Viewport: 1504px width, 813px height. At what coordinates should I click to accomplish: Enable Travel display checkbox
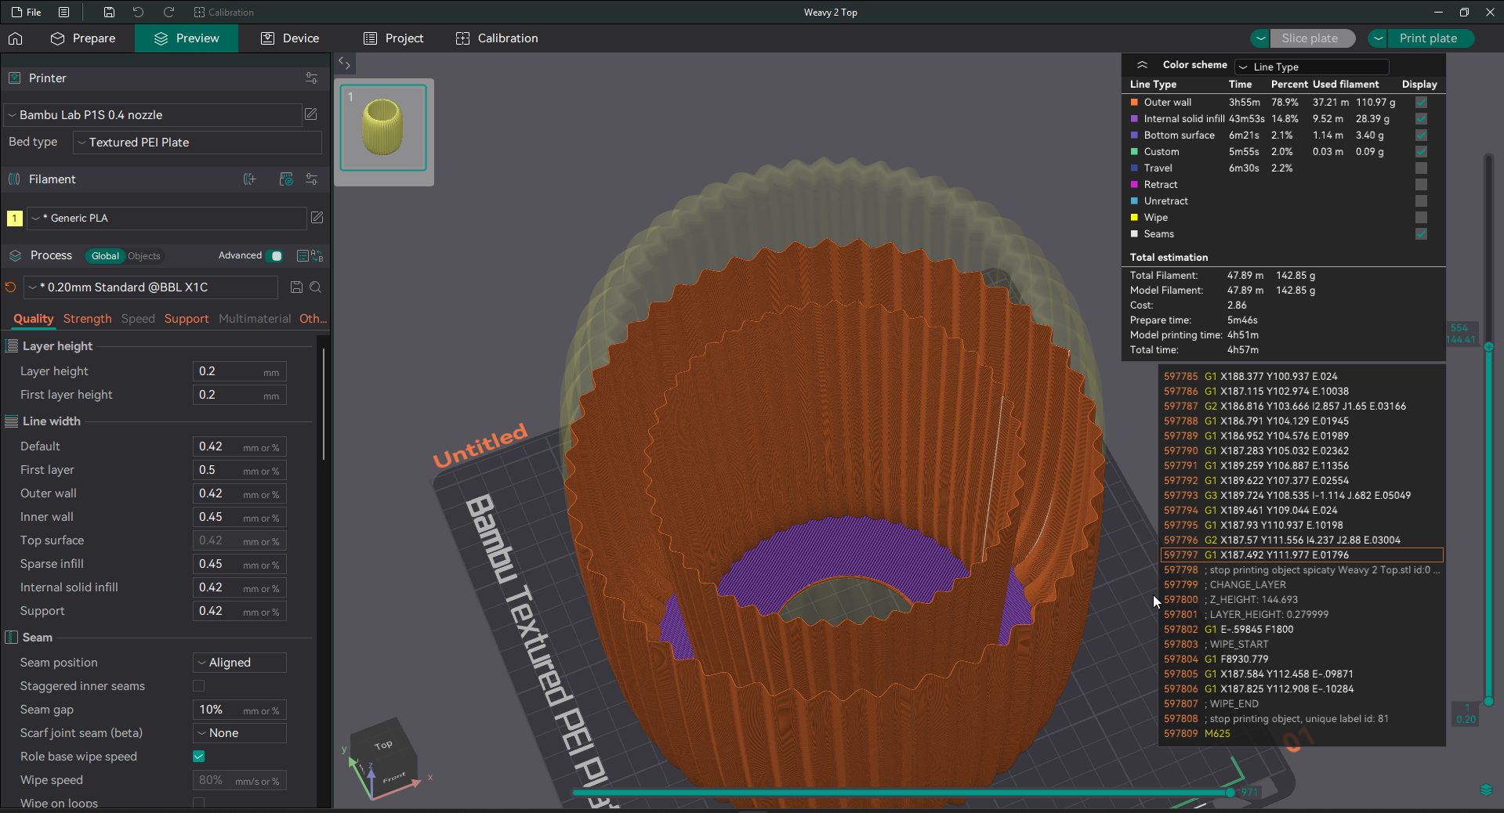click(x=1421, y=168)
